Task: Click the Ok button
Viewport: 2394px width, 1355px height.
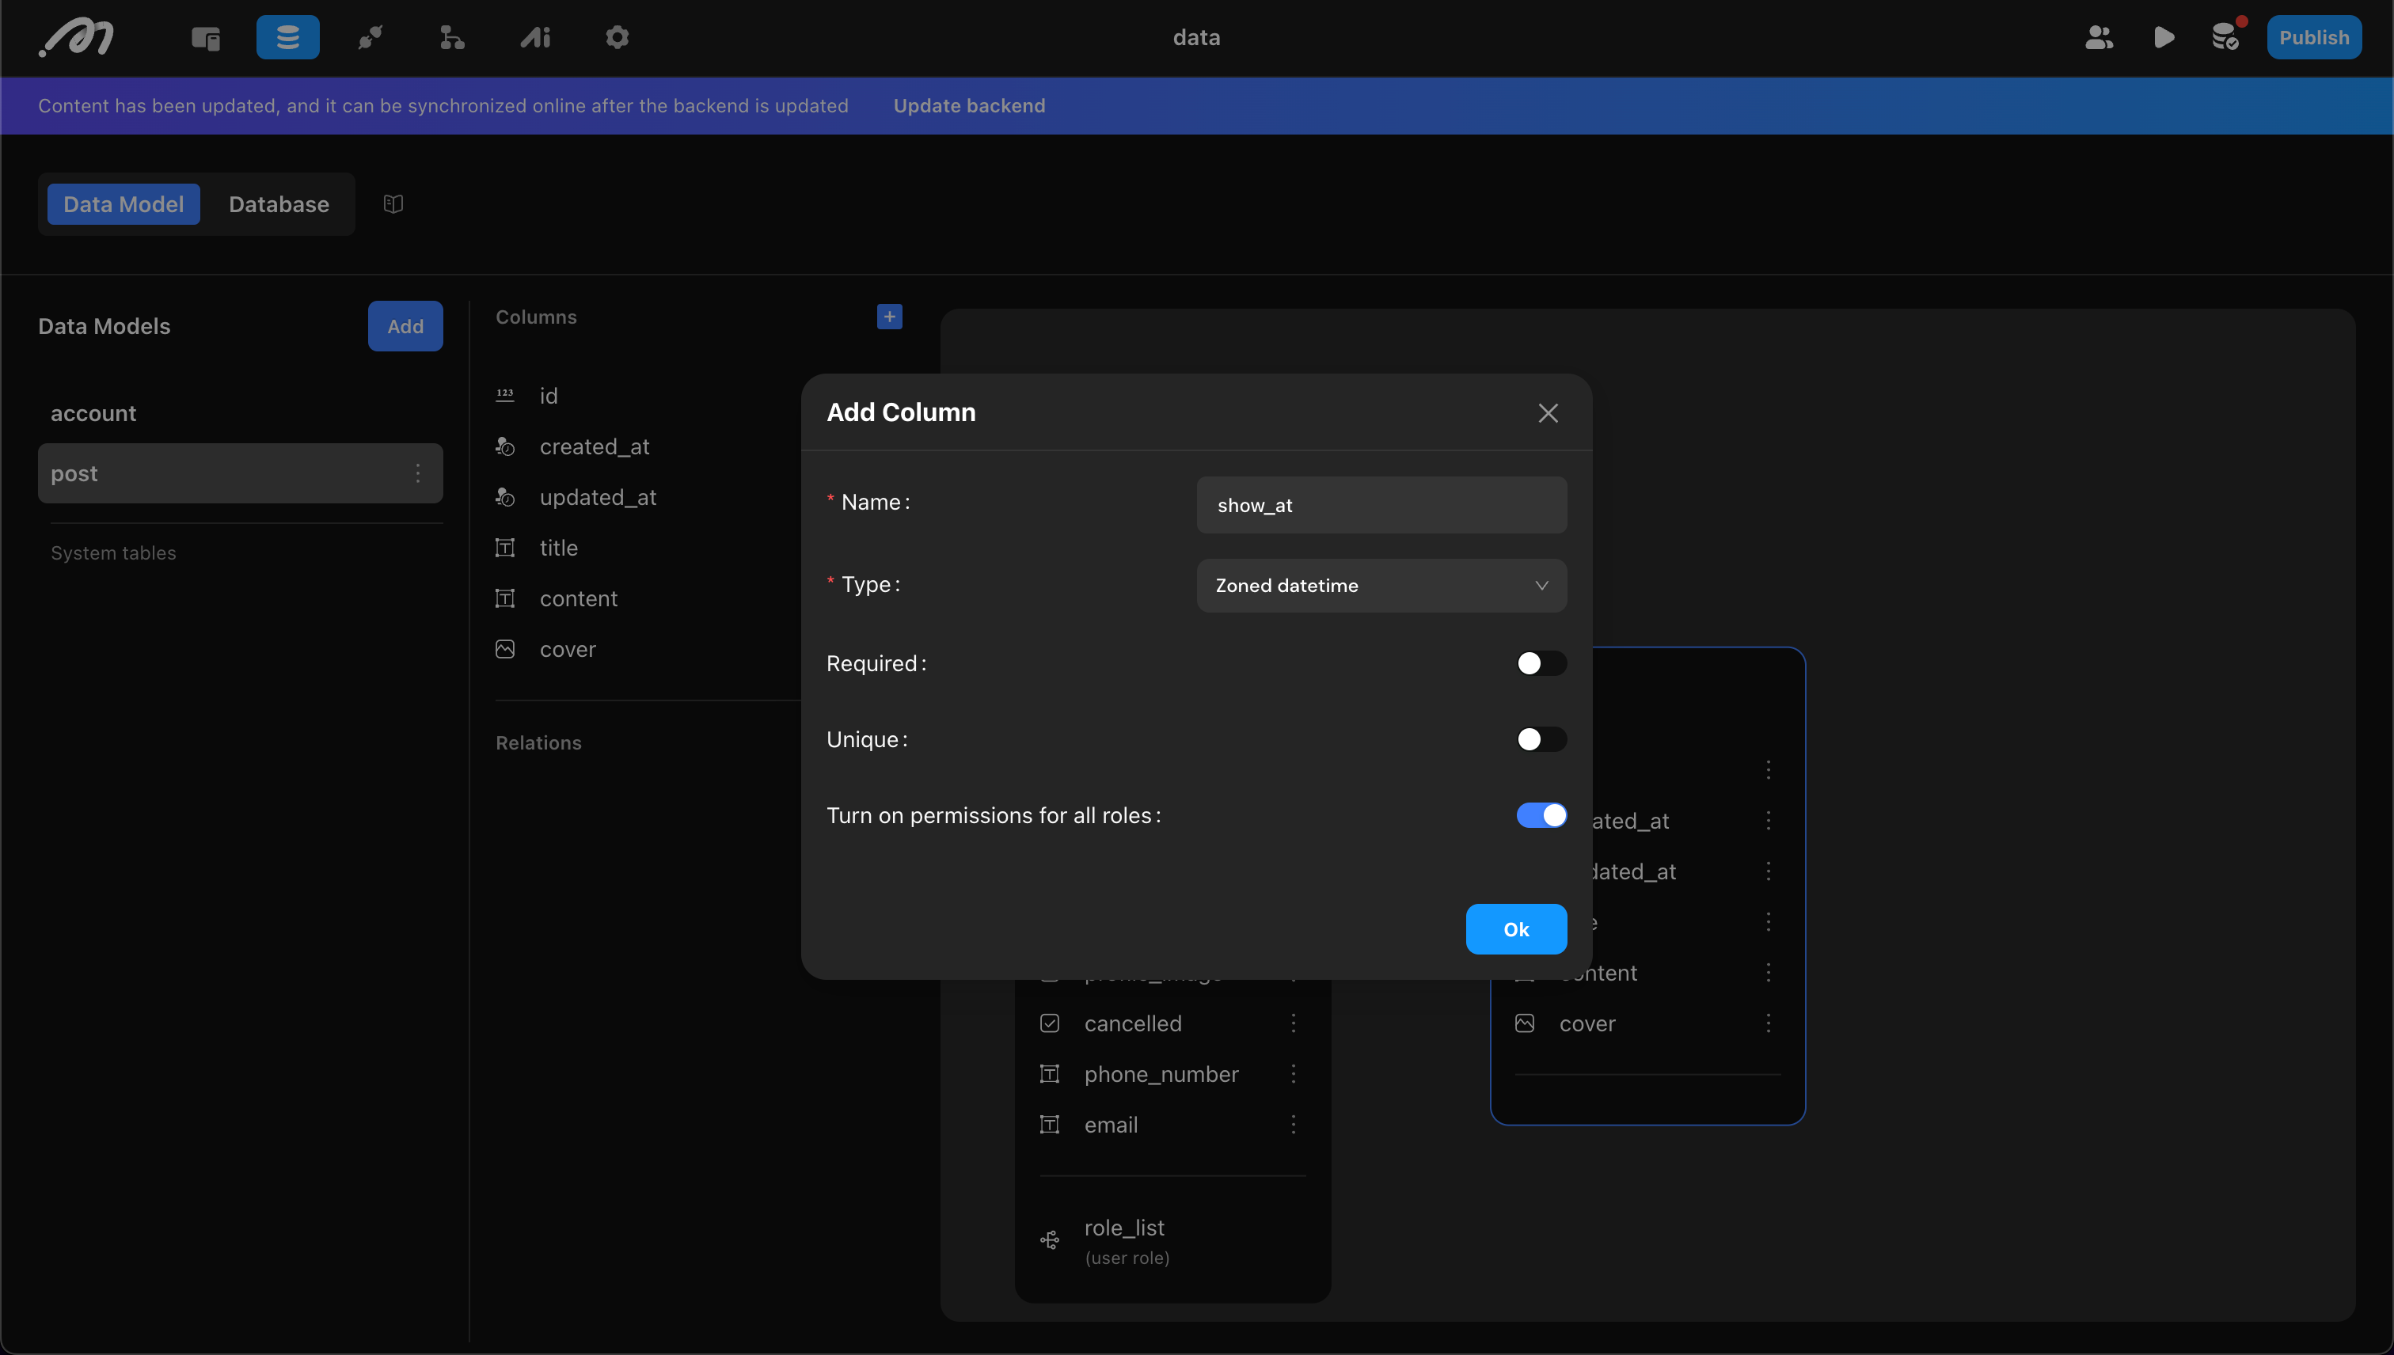Action: tap(1516, 928)
